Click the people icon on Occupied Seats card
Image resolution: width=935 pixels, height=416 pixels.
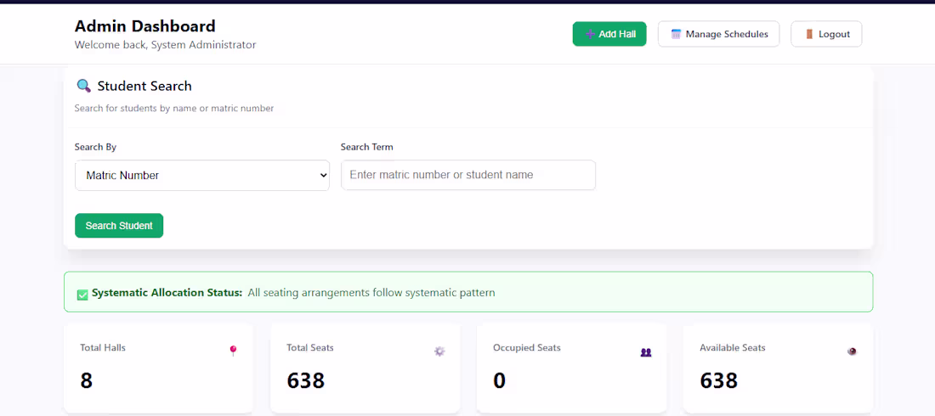[646, 351]
